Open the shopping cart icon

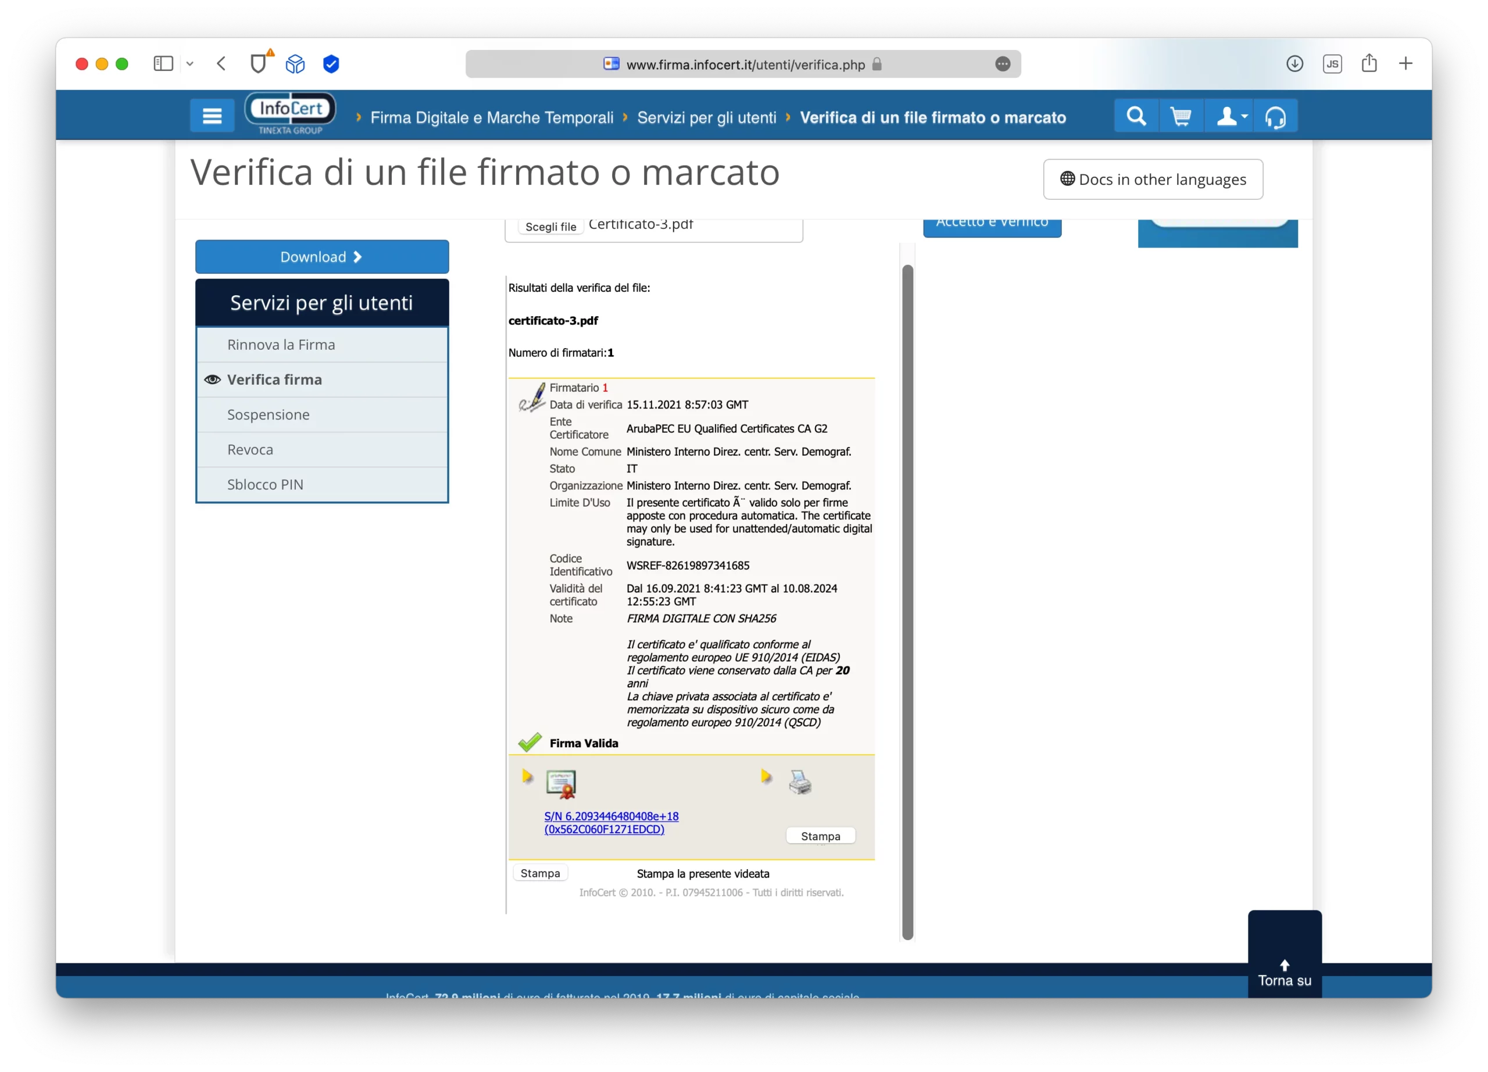tap(1181, 116)
